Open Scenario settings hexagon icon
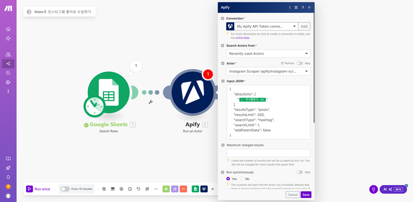 point(121,189)
